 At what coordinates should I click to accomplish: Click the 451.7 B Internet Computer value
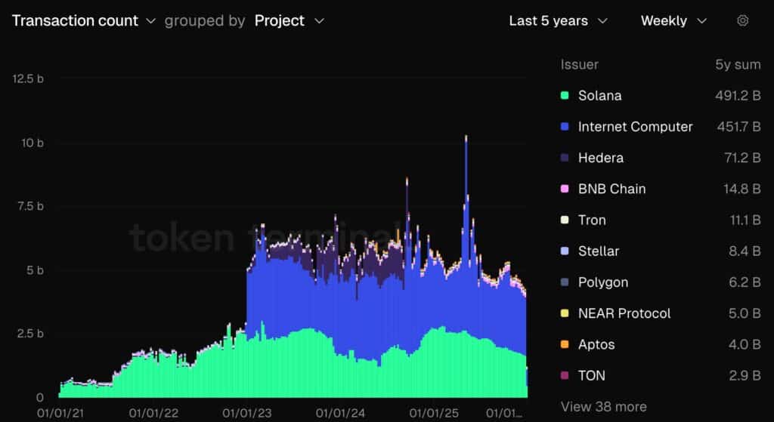[739, 127]
